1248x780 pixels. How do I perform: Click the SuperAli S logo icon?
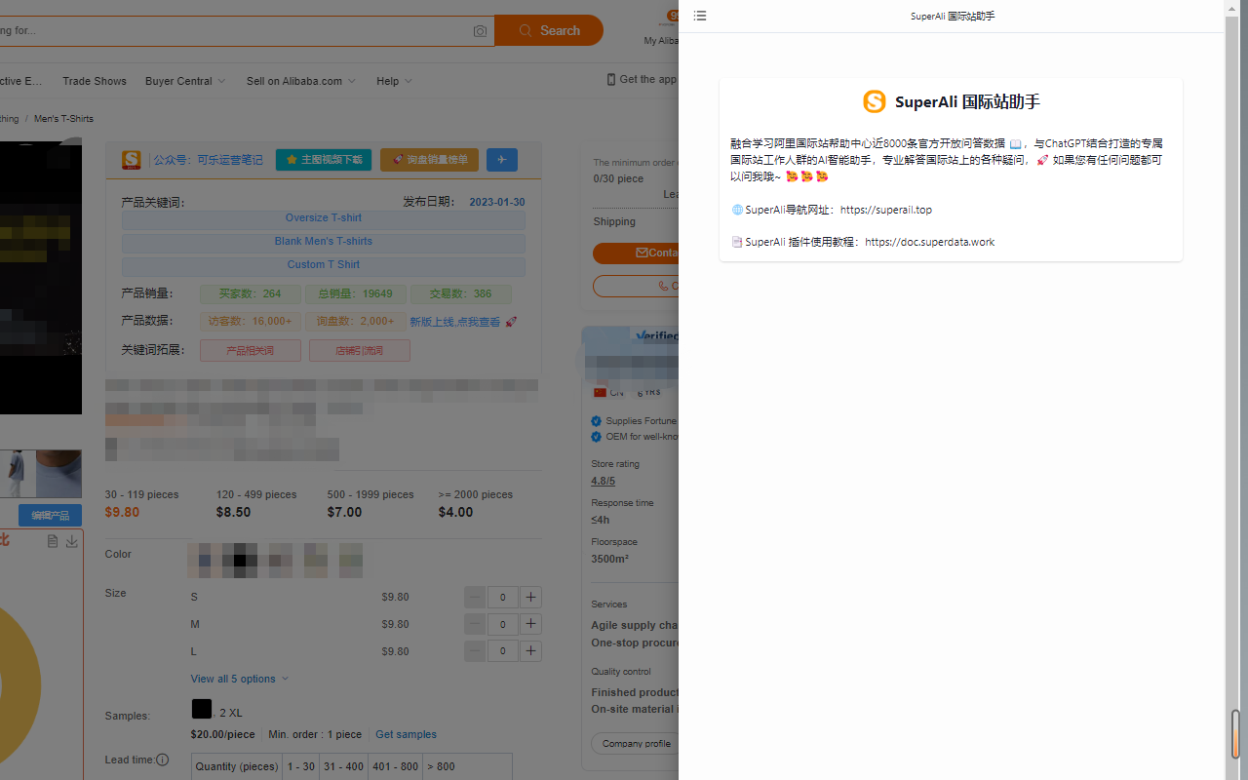pyautogui.click(x=875, y=100)
